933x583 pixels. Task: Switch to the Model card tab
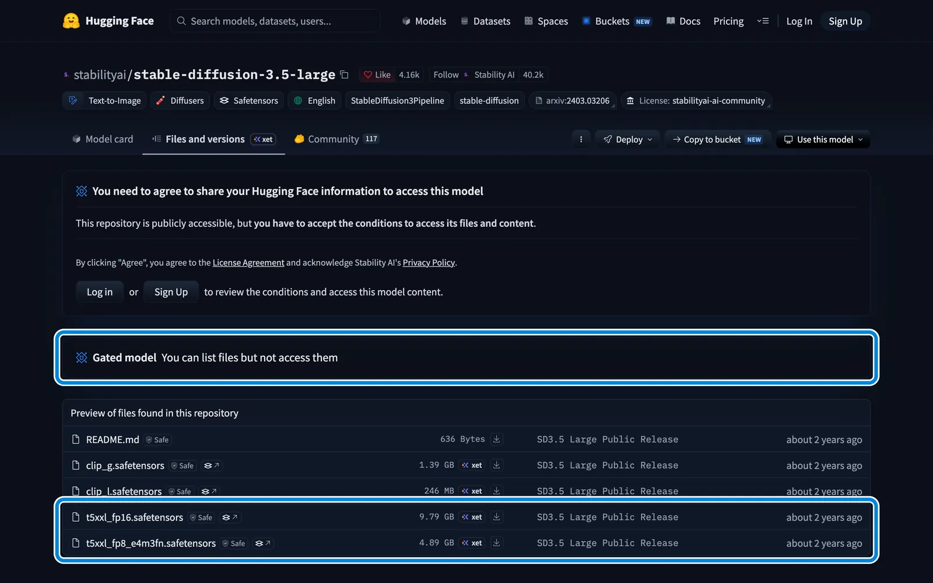[x=103, y=139]
